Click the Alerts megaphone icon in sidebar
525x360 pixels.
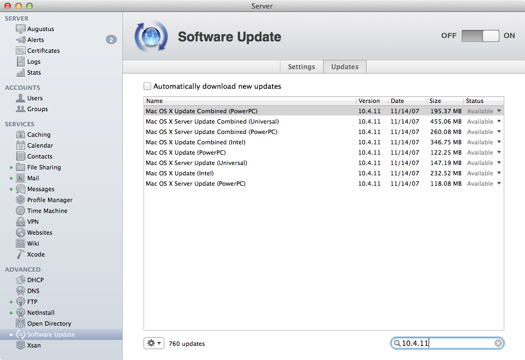(x=21, y=40)
